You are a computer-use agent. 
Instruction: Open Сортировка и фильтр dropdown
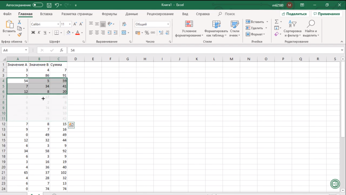[292, 29]
